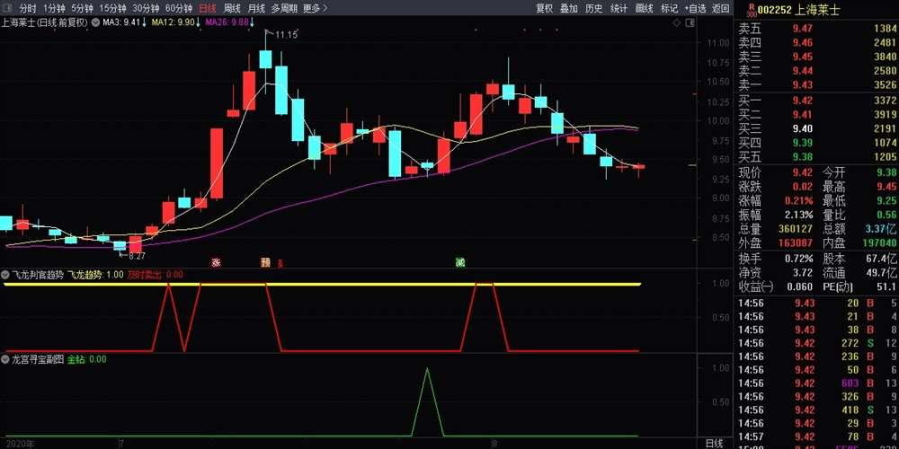Open the 飞龙判官趋势 indicator dropdown
This screenshot has width=899, height=449.
[x=6, y=275]
